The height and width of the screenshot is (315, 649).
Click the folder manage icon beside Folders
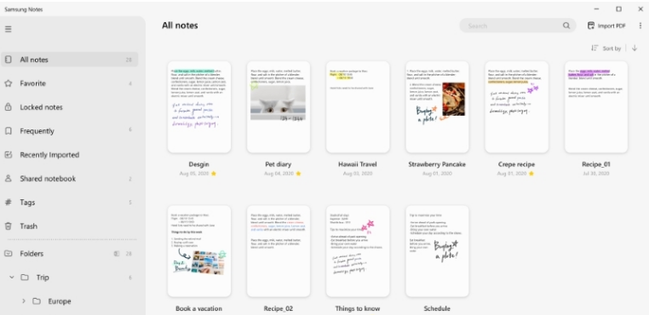[x=117, y=254]
